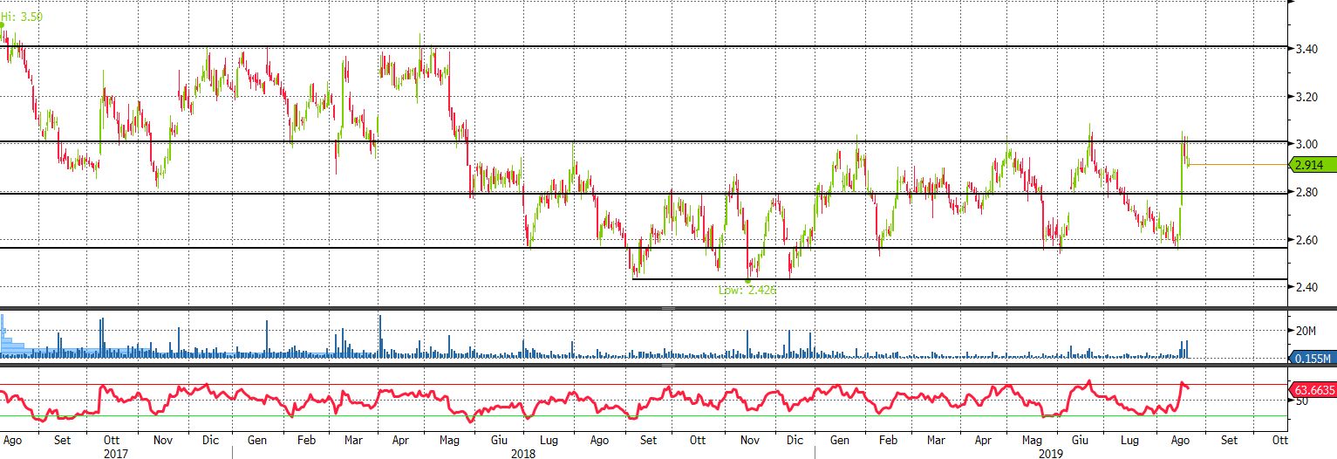The width and height of the screenshot is (1337, 459).
Task: Select the black horizontal line at 3.00
Action: (x=644, y=141)
